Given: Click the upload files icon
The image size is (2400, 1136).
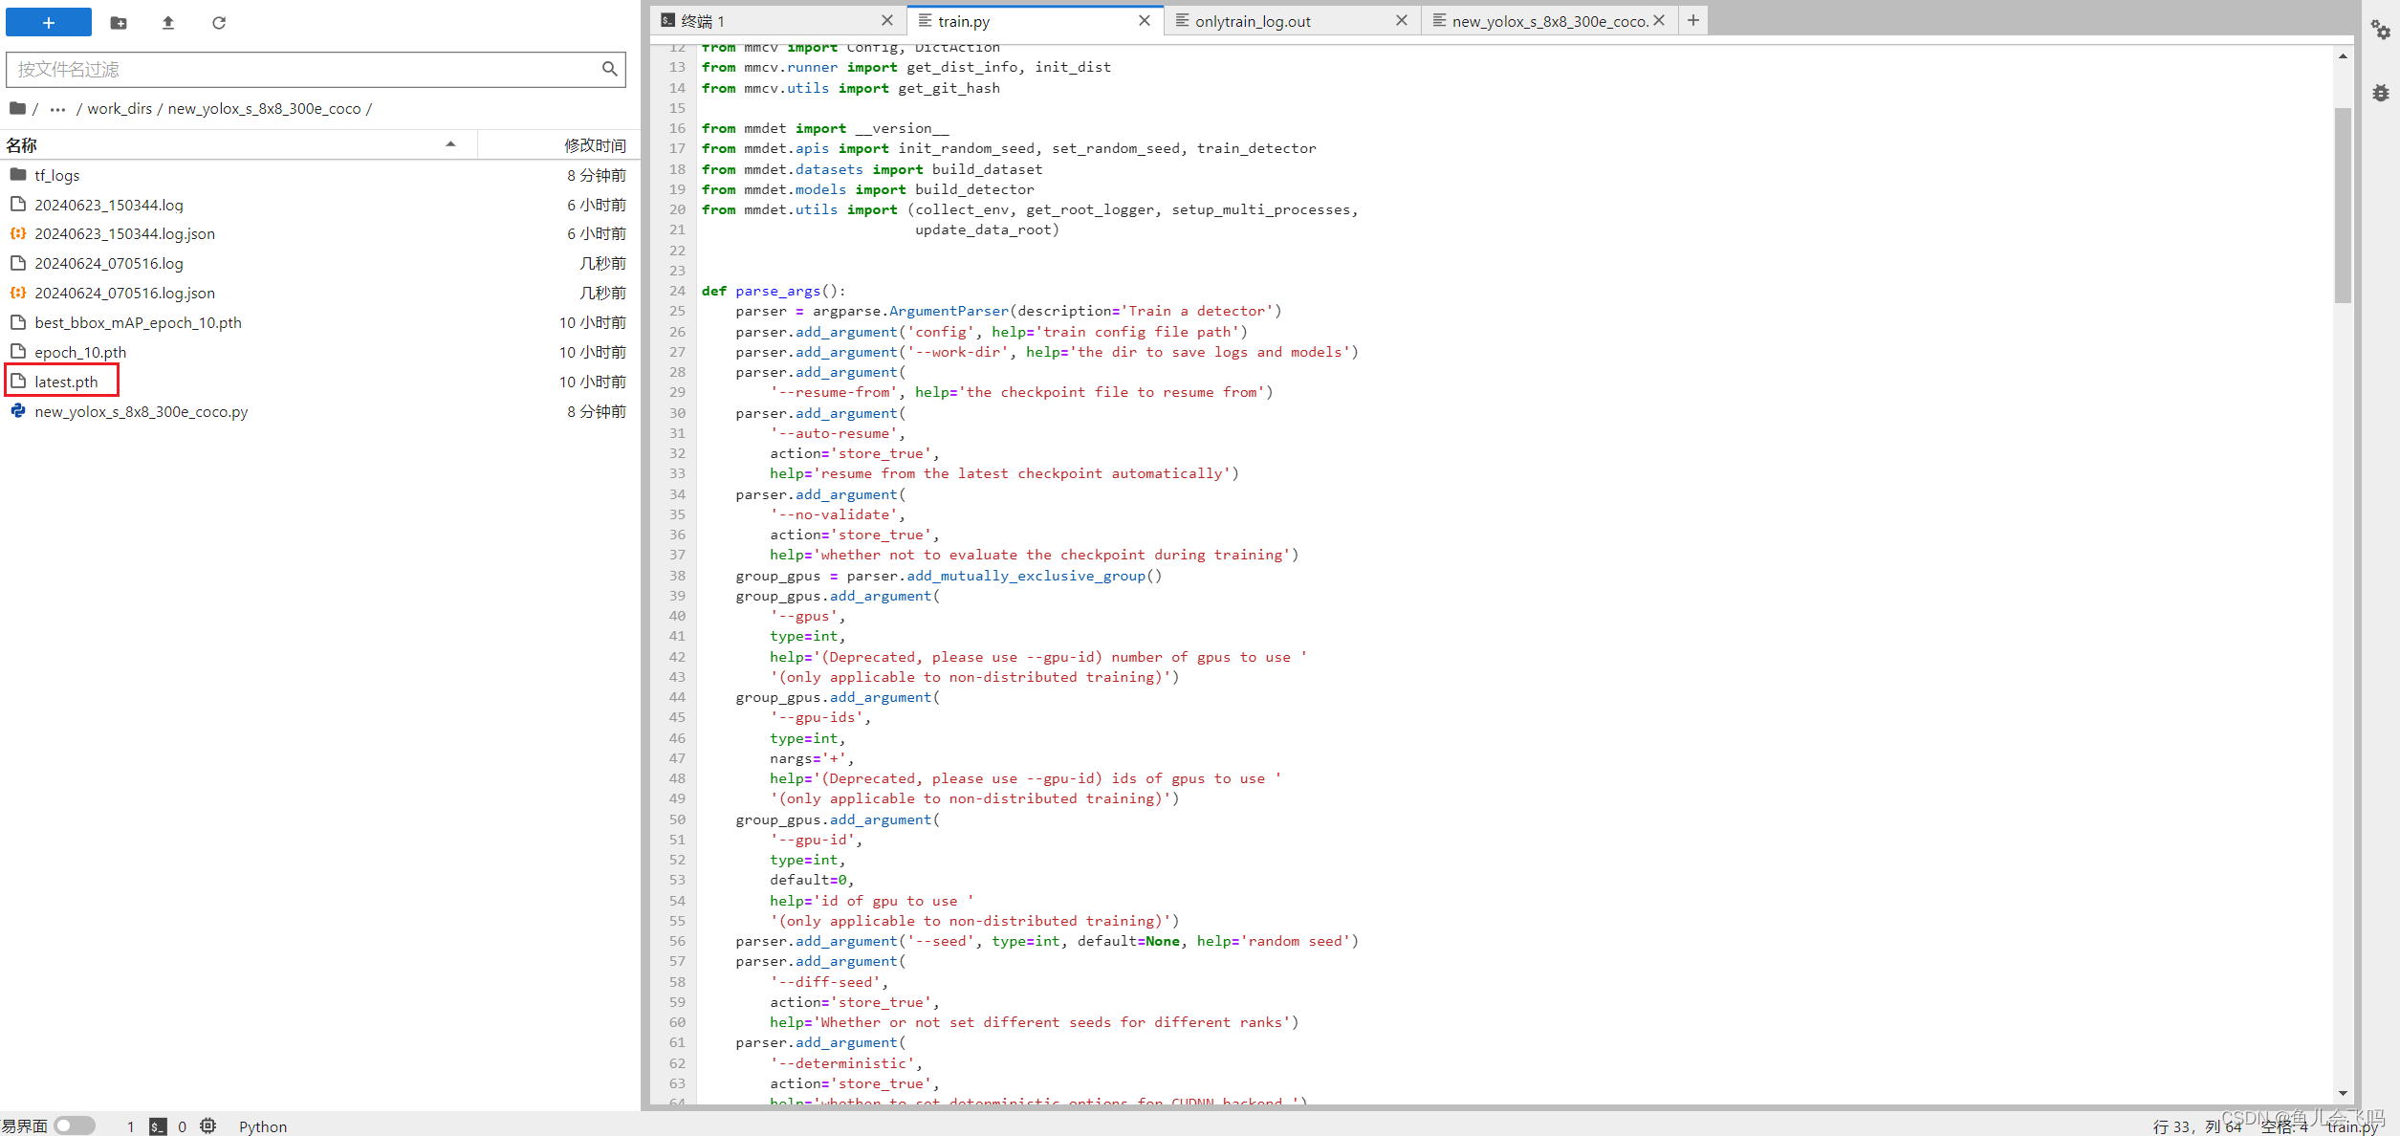Looking at the screenshot, I should (168, 22).
